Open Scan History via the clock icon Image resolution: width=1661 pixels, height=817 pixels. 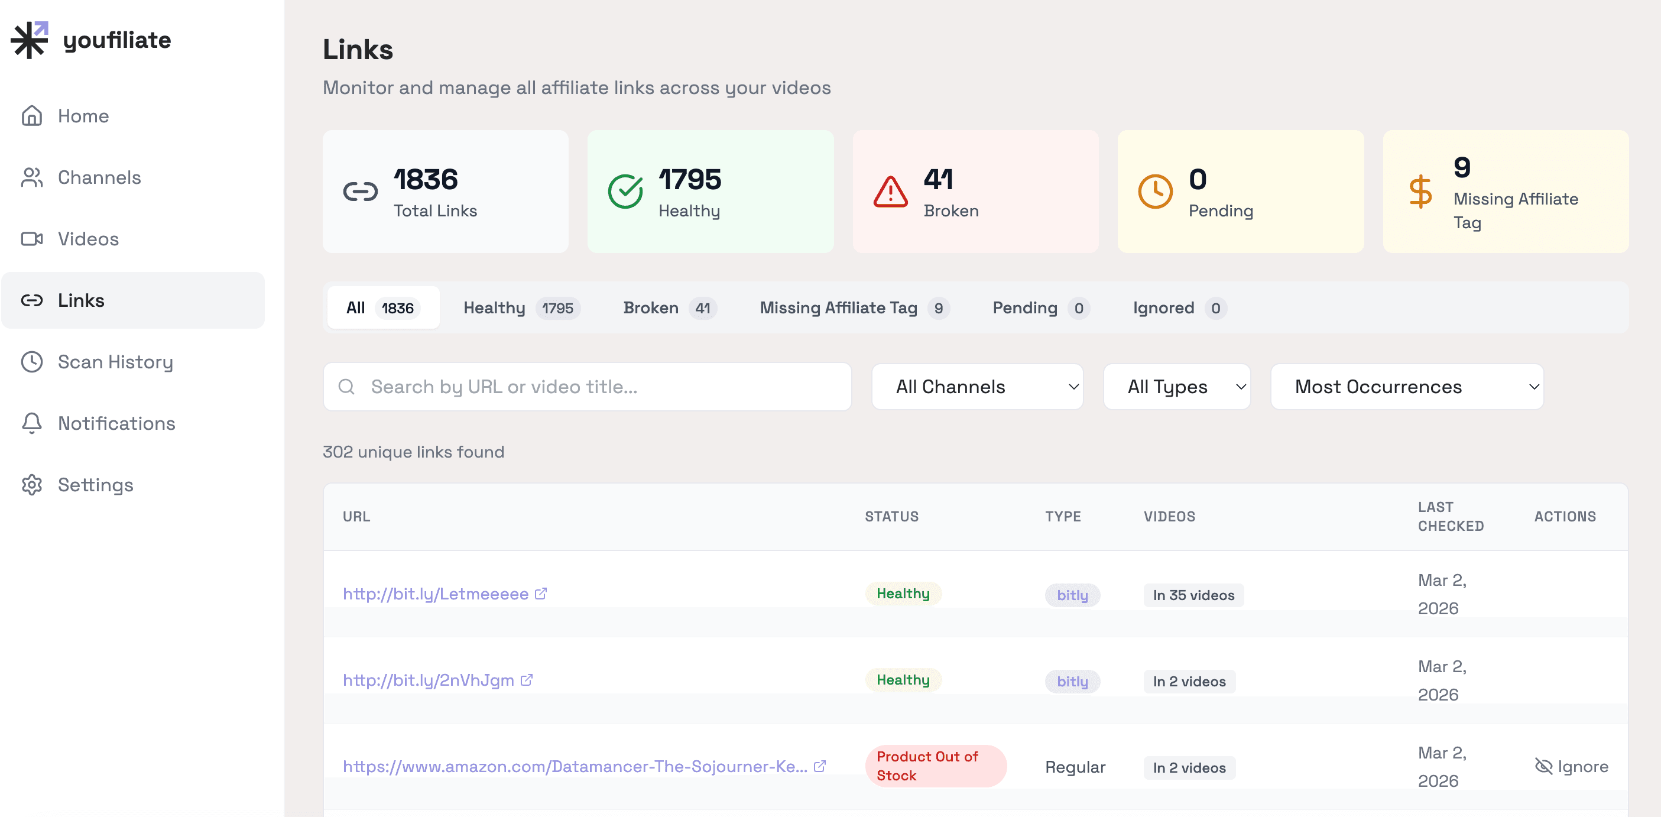pyautogui.click(x=31, y=362)
